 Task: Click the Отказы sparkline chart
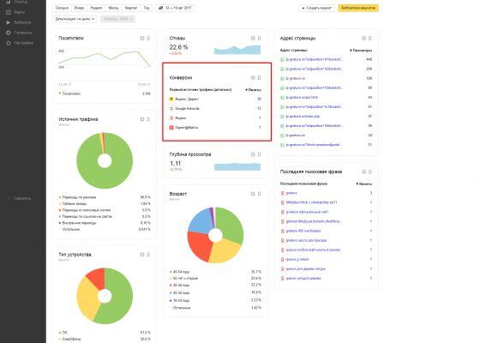tap(237, 50)
